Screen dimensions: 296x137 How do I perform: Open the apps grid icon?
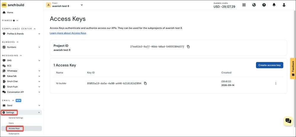click(x=244, y=5)
